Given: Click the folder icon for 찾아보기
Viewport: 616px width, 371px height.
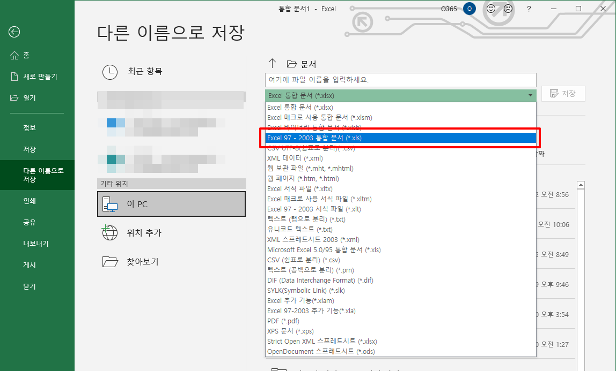Looking at the screenshot, I should coord(110,262).
